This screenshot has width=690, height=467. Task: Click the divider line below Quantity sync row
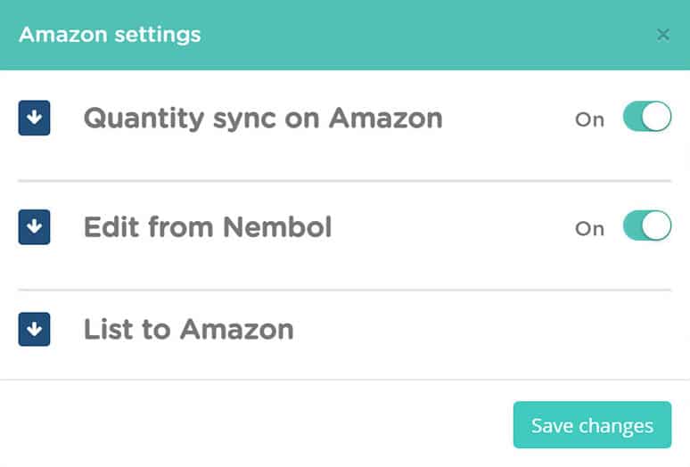(x=345, y=181)
